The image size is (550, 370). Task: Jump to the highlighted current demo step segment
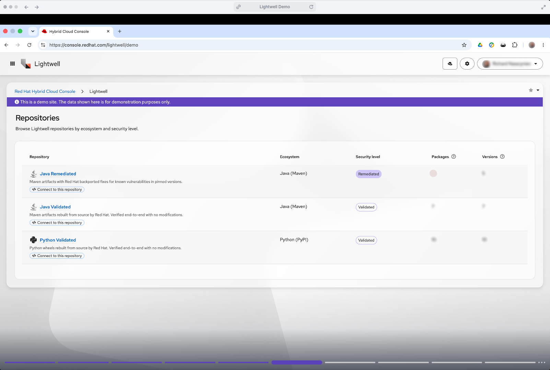tap(297, 362)
